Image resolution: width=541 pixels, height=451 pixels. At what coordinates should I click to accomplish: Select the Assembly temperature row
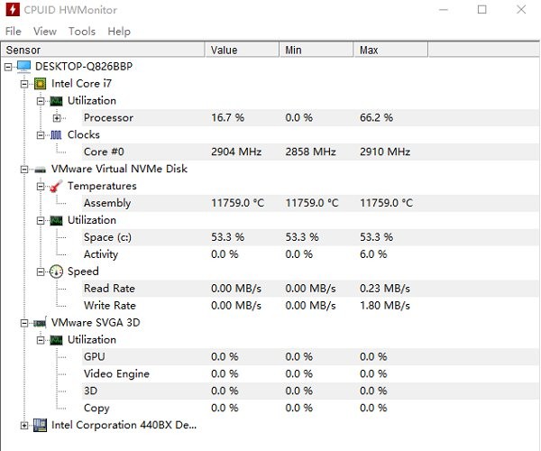[107, 203]
